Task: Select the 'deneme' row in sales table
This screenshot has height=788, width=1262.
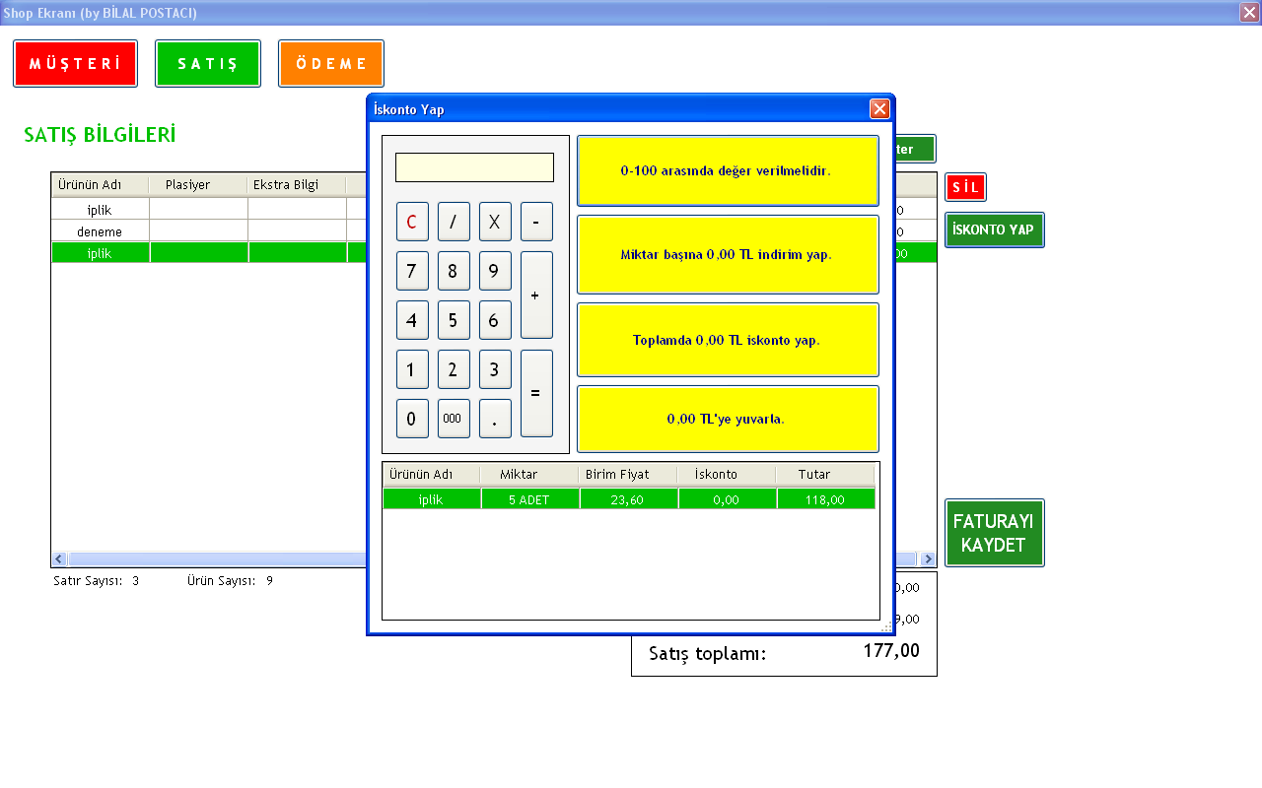Action: 100,231
